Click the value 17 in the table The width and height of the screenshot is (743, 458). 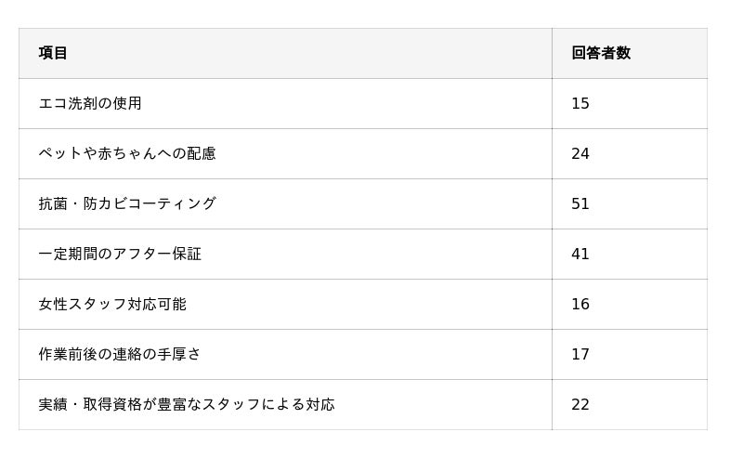pos(580,354)
